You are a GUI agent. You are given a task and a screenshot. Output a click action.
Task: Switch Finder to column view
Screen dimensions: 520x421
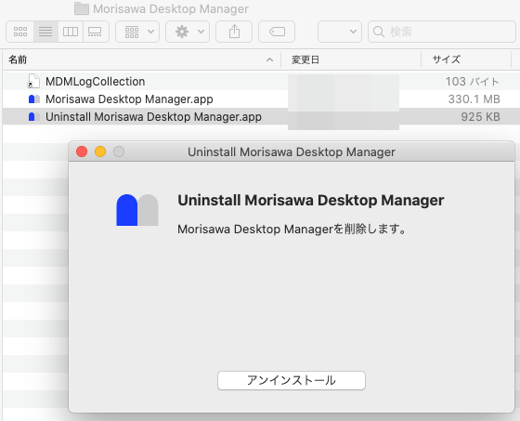tap(71, 32)
